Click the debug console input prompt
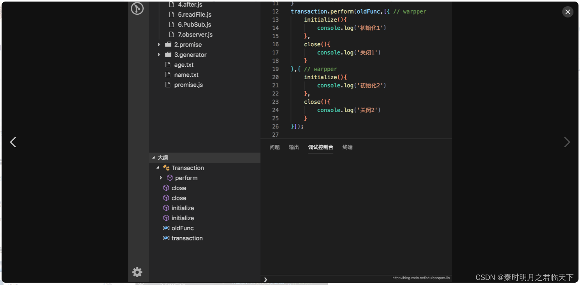This screenshot has height=285, width=580. [266, 280]
